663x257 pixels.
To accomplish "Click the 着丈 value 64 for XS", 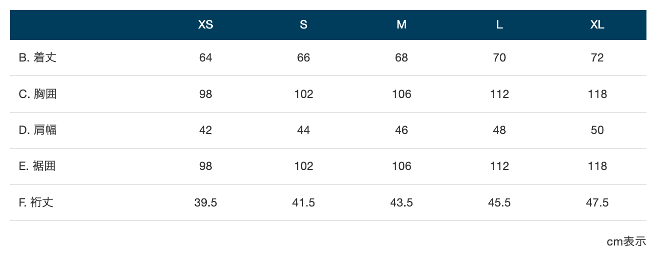I will click(x=205, y=57).
